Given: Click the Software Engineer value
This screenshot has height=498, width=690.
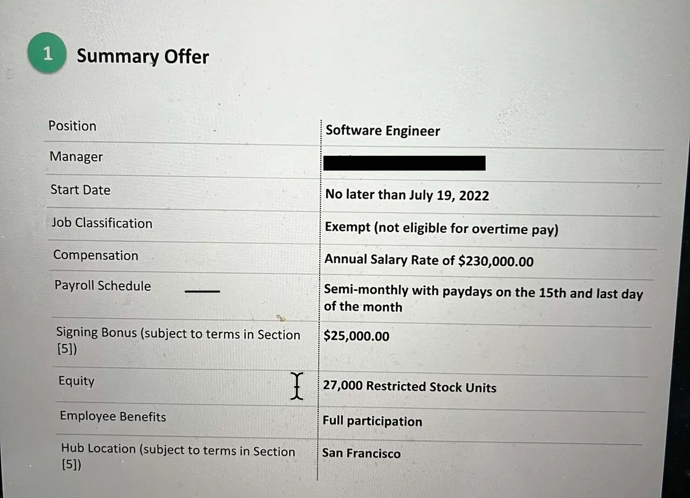Looking at the screenshot, I should coord(382,131).
